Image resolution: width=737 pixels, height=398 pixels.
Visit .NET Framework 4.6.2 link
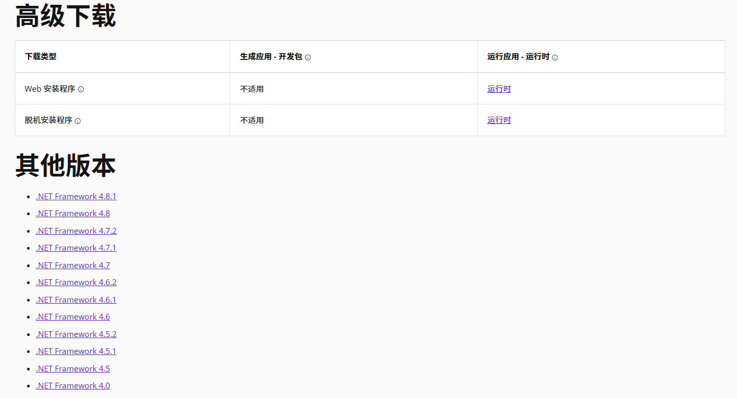coord(76,282)
